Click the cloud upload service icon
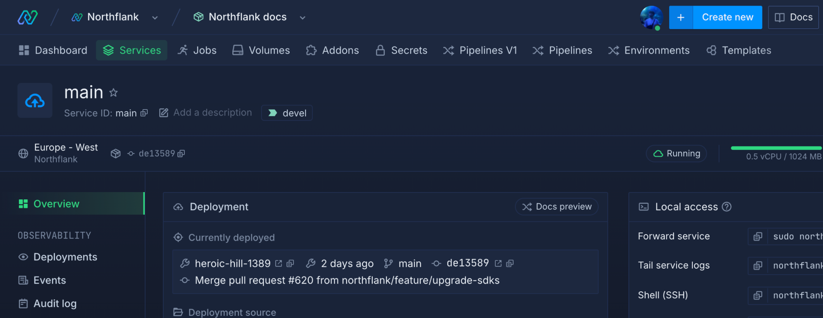This screenshot has width=823, height=318. point(35,101)
